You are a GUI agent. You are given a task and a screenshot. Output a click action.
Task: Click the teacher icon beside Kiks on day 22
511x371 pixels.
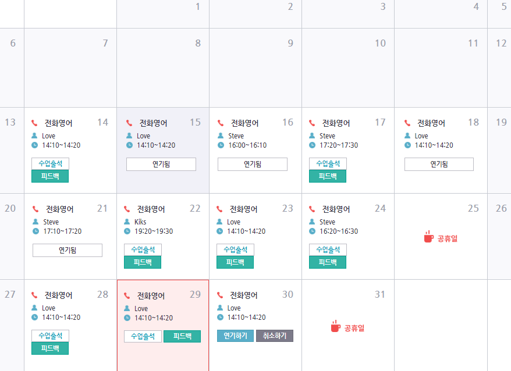127,222
